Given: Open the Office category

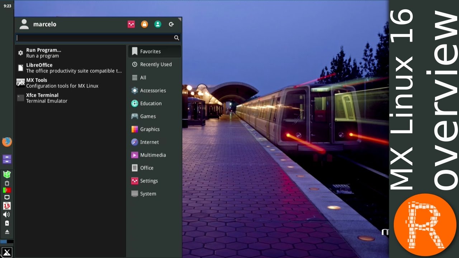Looking at the screenshot, I should (155, 168).
